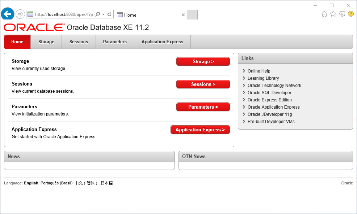
Task: Click the chevron beside Learning Library
Action: [244, 78]
